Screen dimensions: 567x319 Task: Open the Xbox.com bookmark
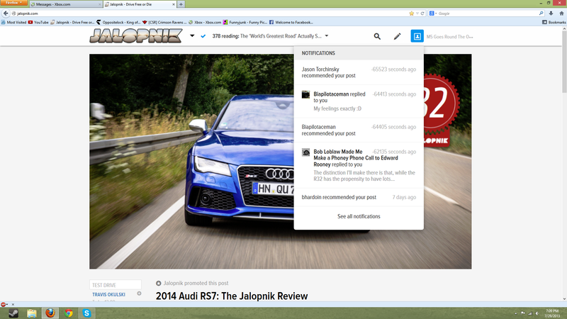click(204, 22)
